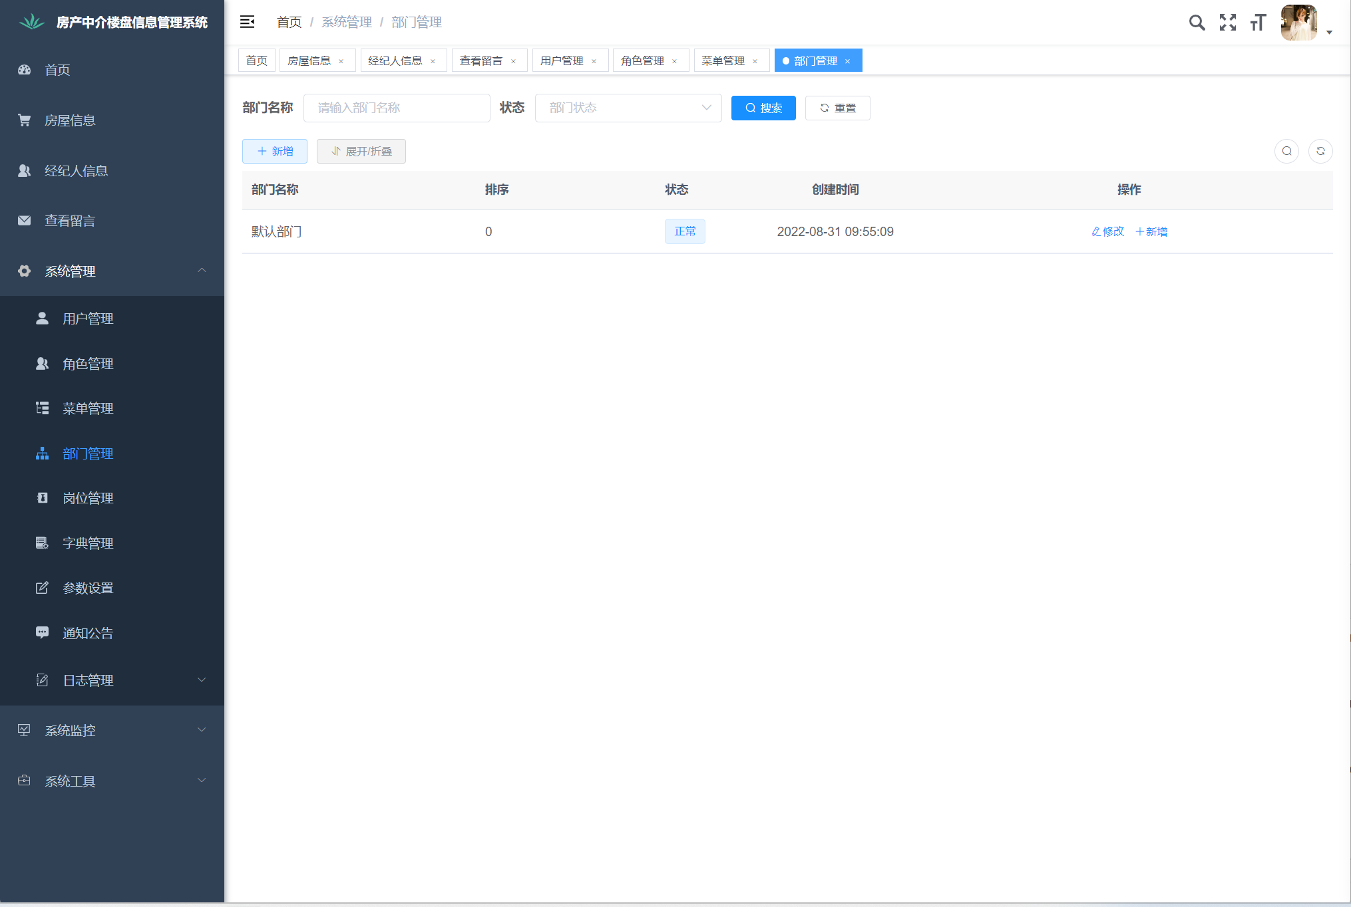Enter fullscreen mode via the expand icon

1227,23
